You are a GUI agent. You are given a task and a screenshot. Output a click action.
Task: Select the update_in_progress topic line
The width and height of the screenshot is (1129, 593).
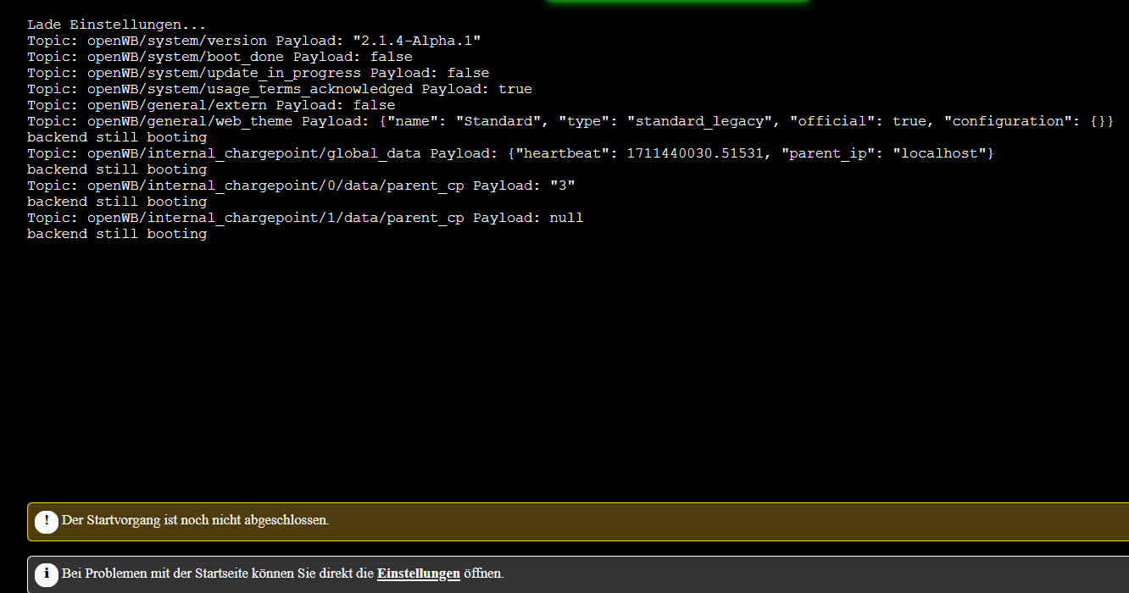tap(258, 73)
